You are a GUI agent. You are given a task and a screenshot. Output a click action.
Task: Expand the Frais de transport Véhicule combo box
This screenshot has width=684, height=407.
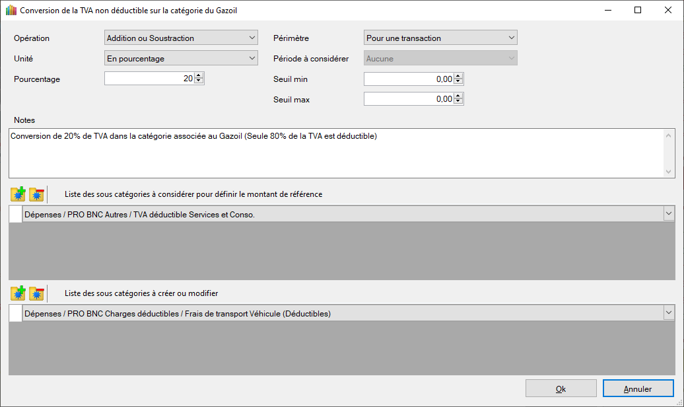[x=668, y=313]
